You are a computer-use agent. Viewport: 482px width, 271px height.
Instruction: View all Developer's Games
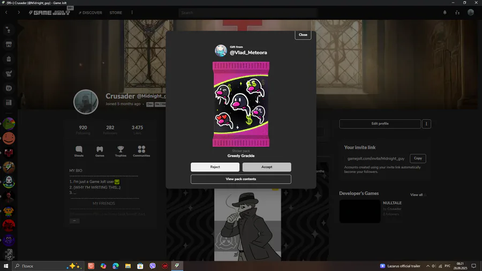pos(418,195)
